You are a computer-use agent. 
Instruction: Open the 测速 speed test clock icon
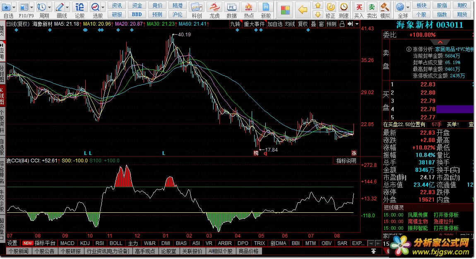click(x=344, y=7)
